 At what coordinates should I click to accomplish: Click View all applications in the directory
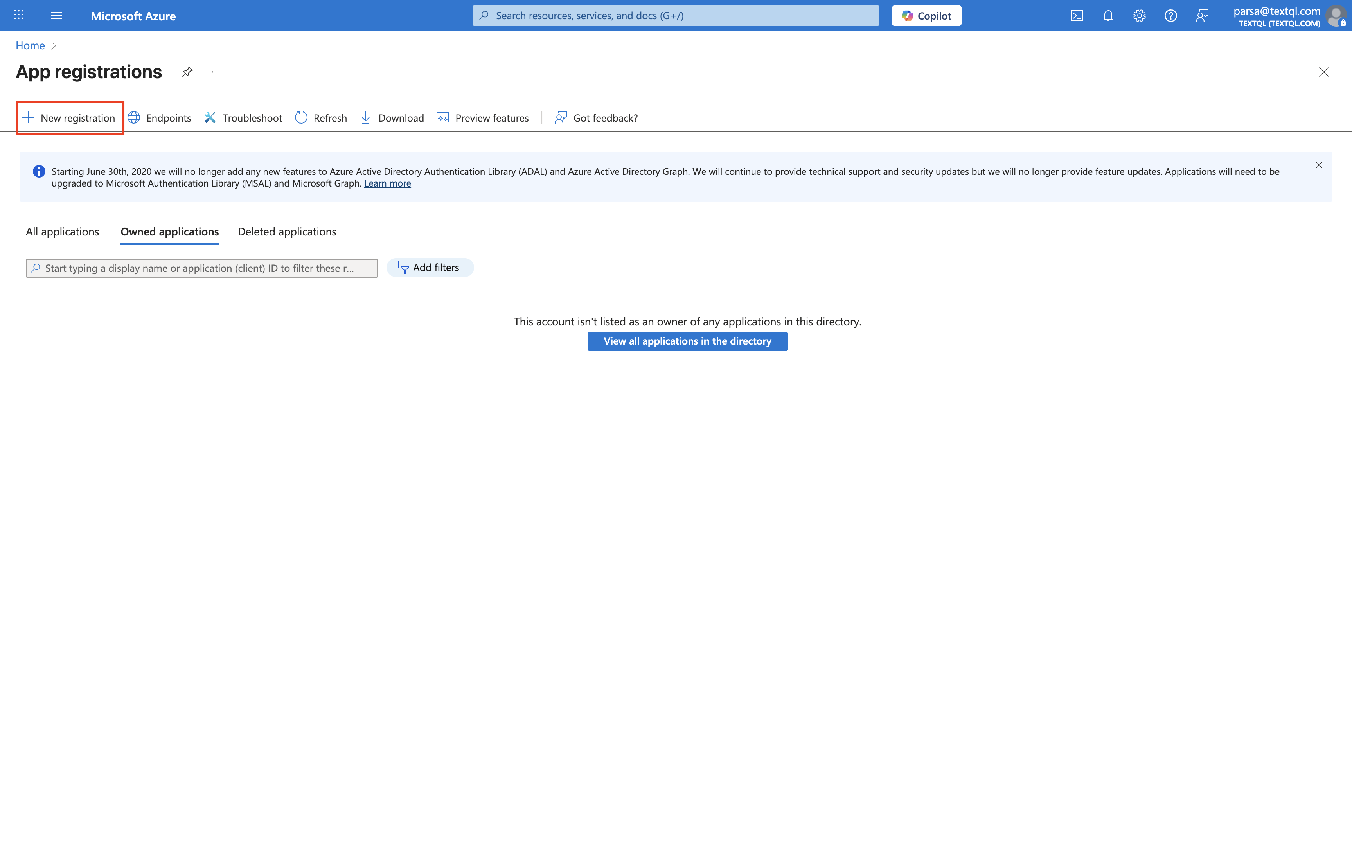[x=687, y=341]
